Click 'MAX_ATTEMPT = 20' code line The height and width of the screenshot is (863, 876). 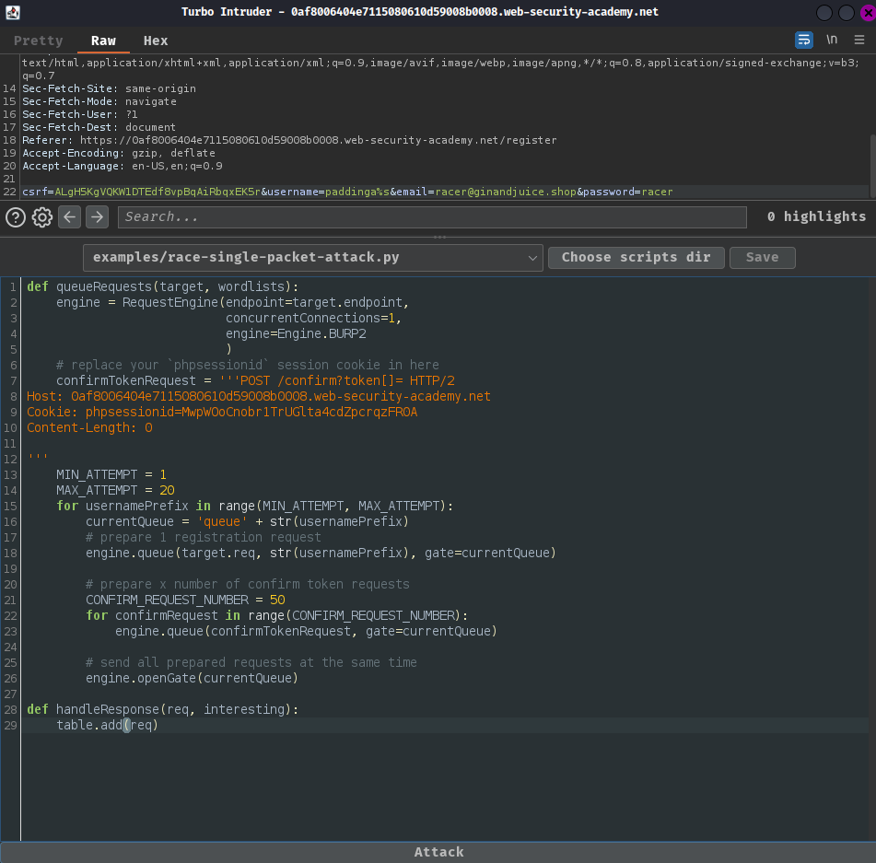[115, 490]
